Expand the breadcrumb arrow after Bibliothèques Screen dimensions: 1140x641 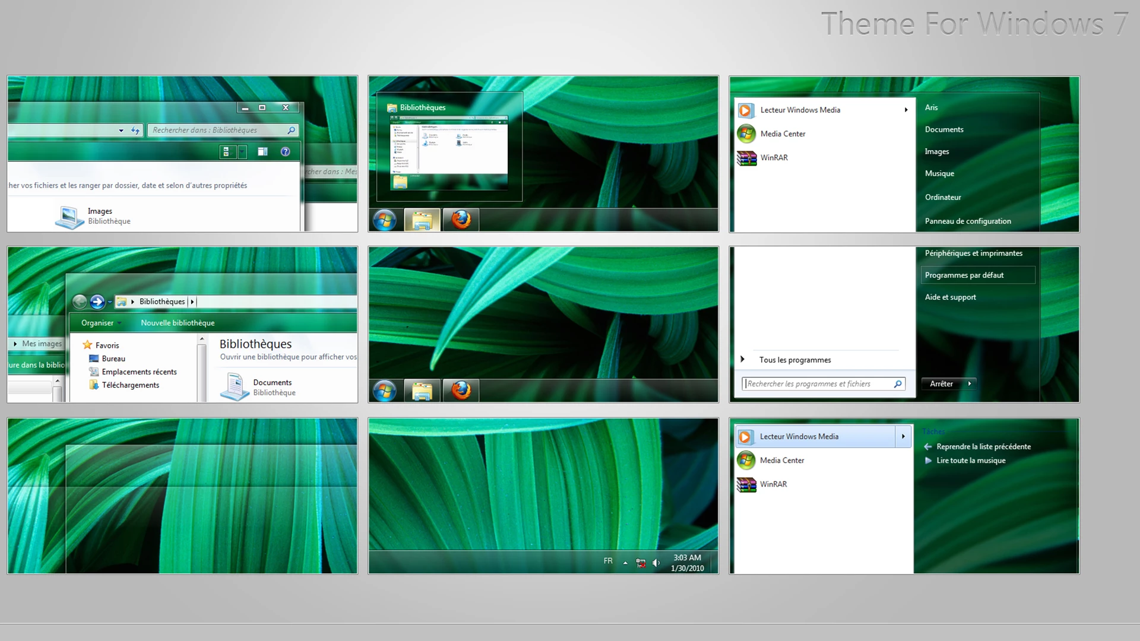coord(192,302)
